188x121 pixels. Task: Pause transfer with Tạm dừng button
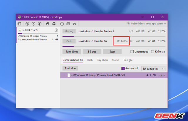click(72, 52)
